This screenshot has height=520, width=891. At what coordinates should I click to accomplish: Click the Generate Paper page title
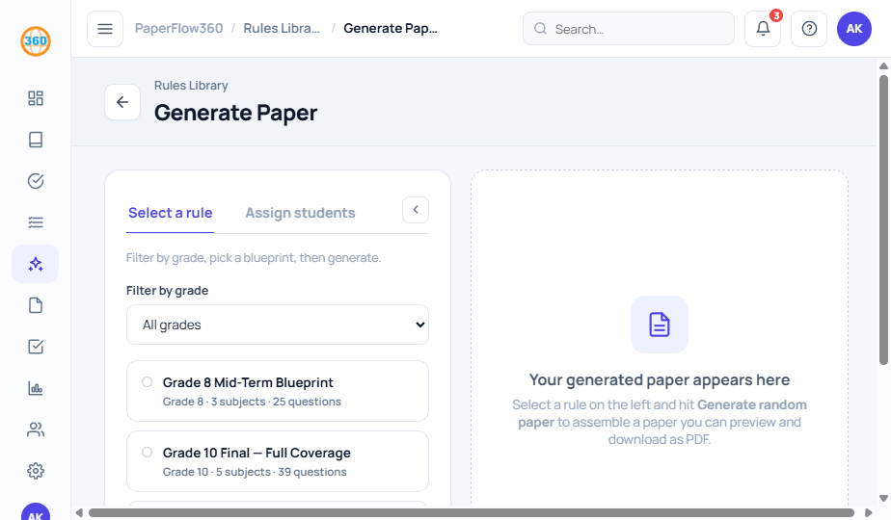236,113
